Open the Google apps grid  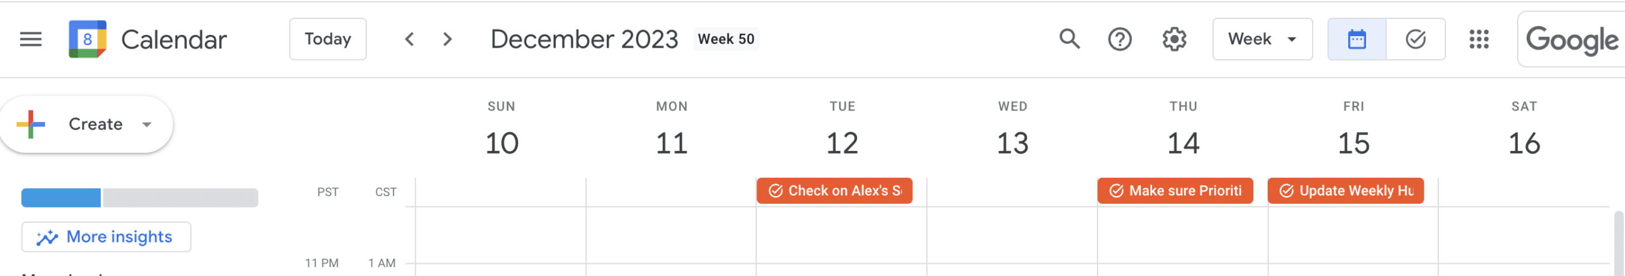pos(1478,39)
